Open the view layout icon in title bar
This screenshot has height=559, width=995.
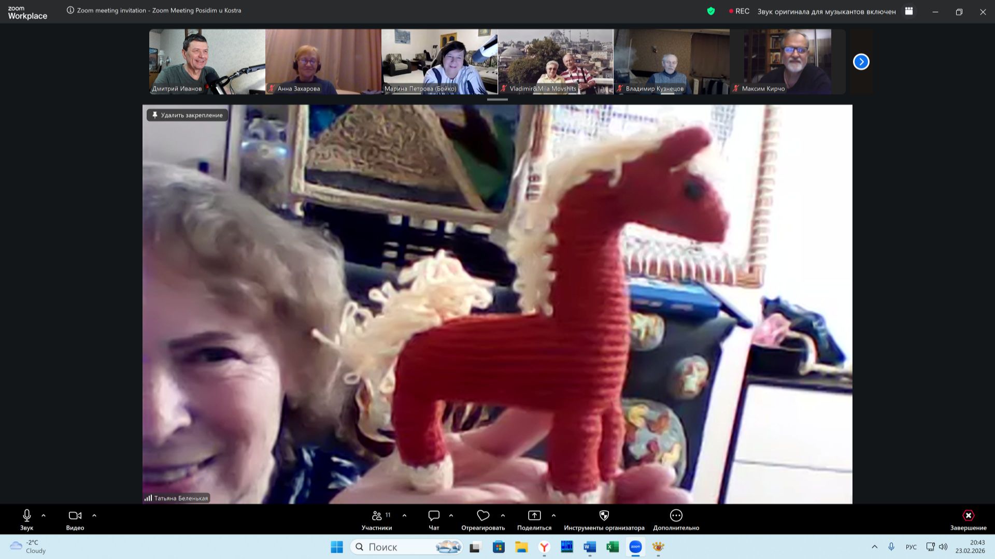click(909, 11)
